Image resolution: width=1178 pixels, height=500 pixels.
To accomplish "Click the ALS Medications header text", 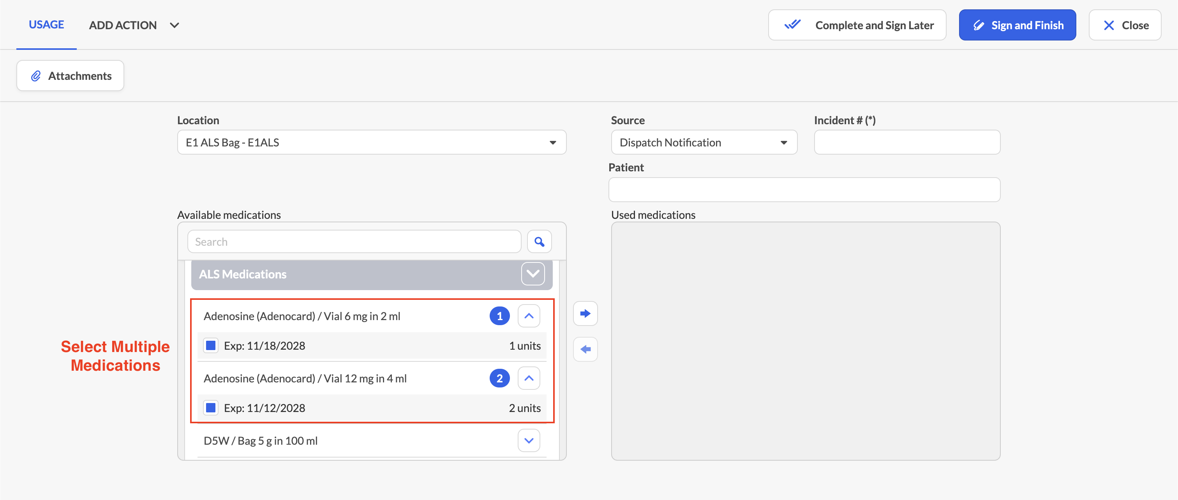I will click(242, 274).
